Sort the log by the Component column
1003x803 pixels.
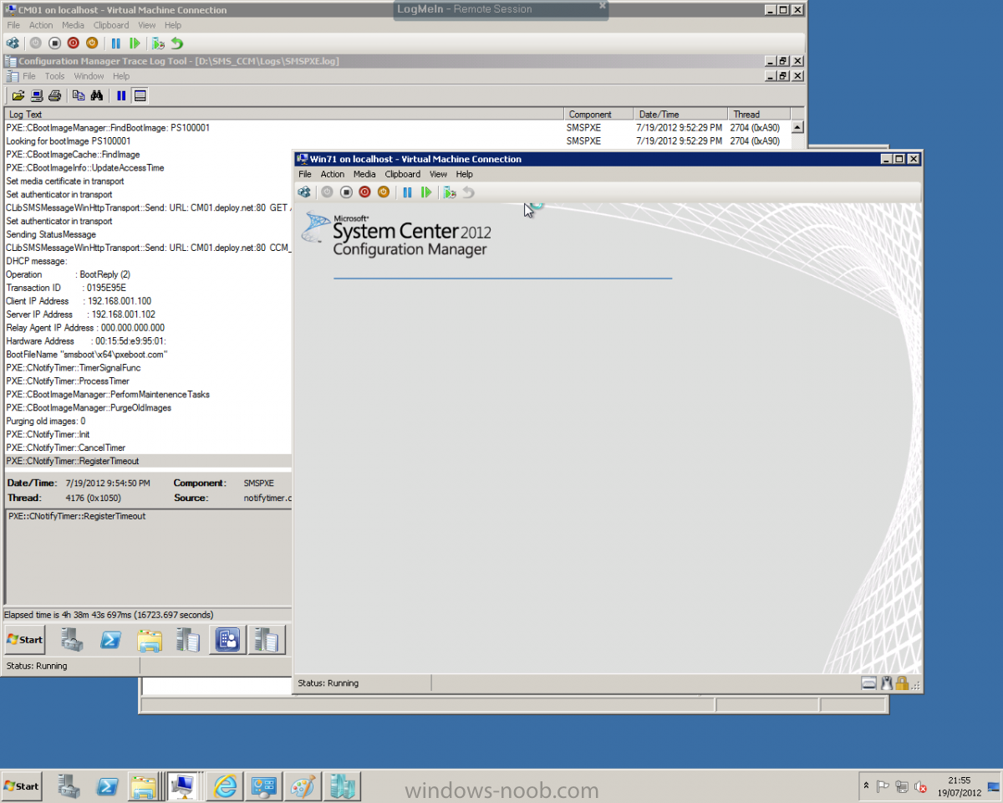coord(598,114)
